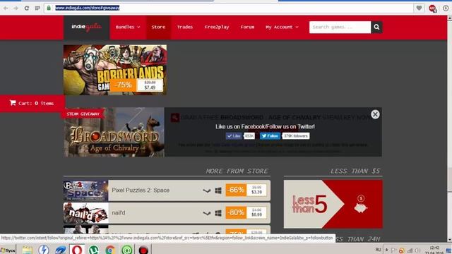The image size is (452, 254).
Task: Open the red adblock extension icon
Action: click(432, 8)
